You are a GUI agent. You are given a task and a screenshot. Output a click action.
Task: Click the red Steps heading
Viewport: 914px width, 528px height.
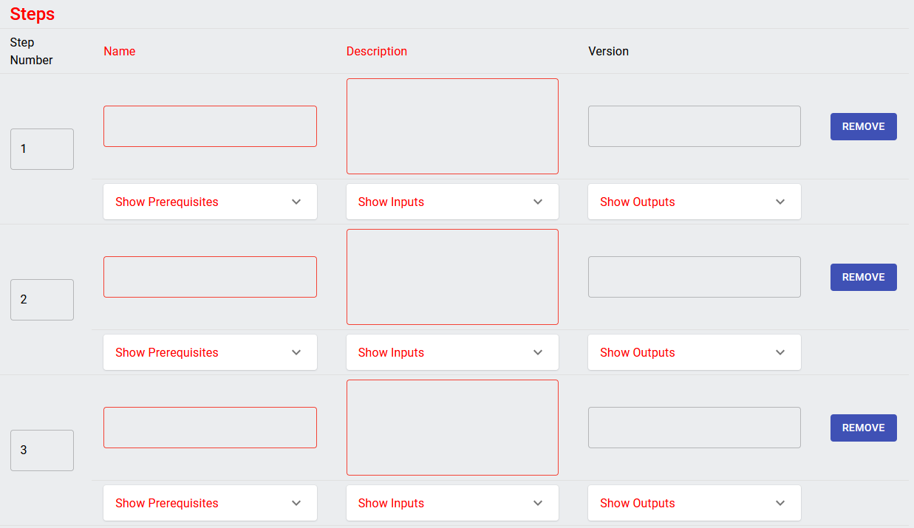click(x=32, y=14)
